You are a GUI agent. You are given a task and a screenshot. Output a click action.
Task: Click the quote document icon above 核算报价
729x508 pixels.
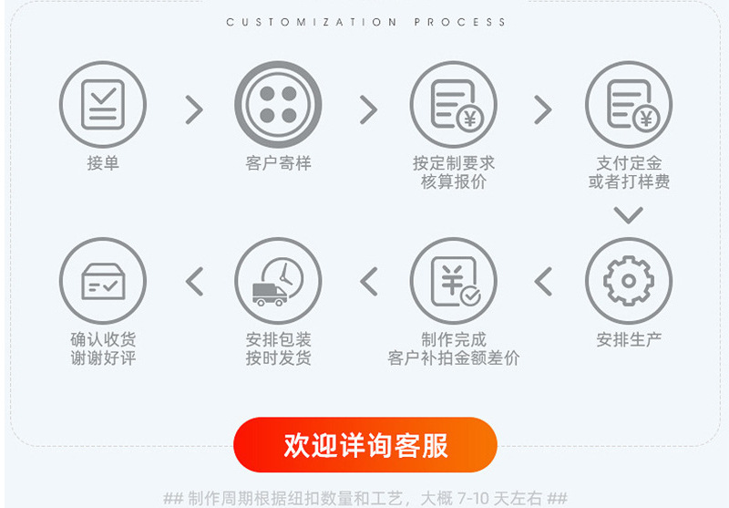tap(453, 105)
